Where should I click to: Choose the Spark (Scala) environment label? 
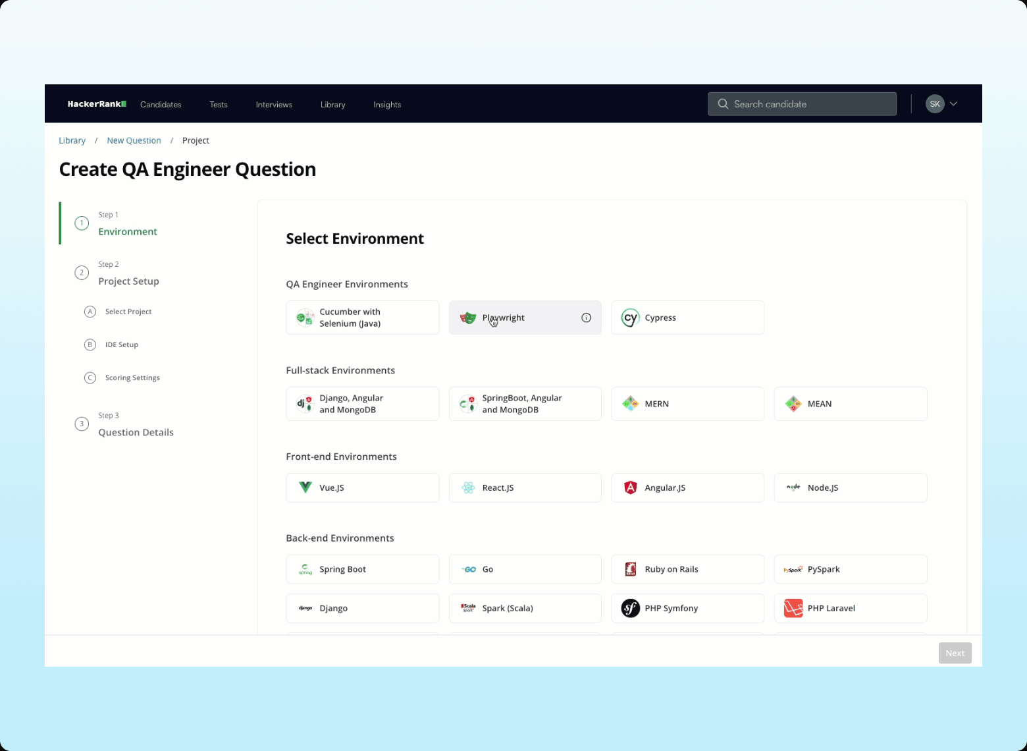pos(508,608)
